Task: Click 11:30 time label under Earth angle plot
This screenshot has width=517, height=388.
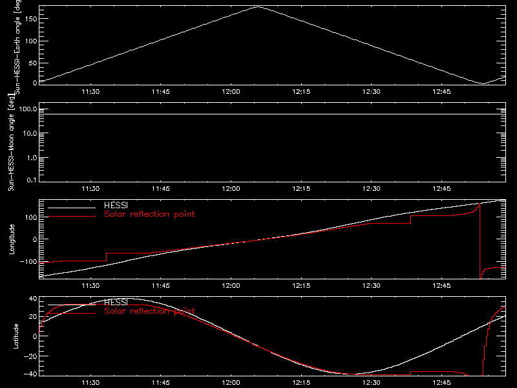Action: [x=90, y=92]
